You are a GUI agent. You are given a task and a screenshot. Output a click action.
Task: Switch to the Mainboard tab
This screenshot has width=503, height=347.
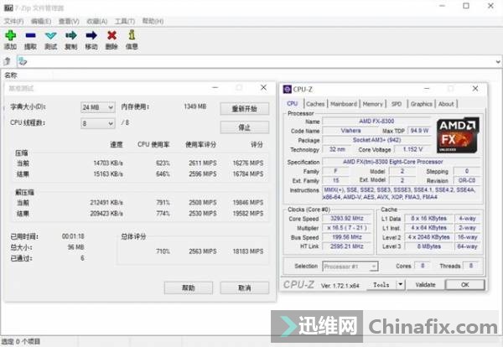coord(344,104)
